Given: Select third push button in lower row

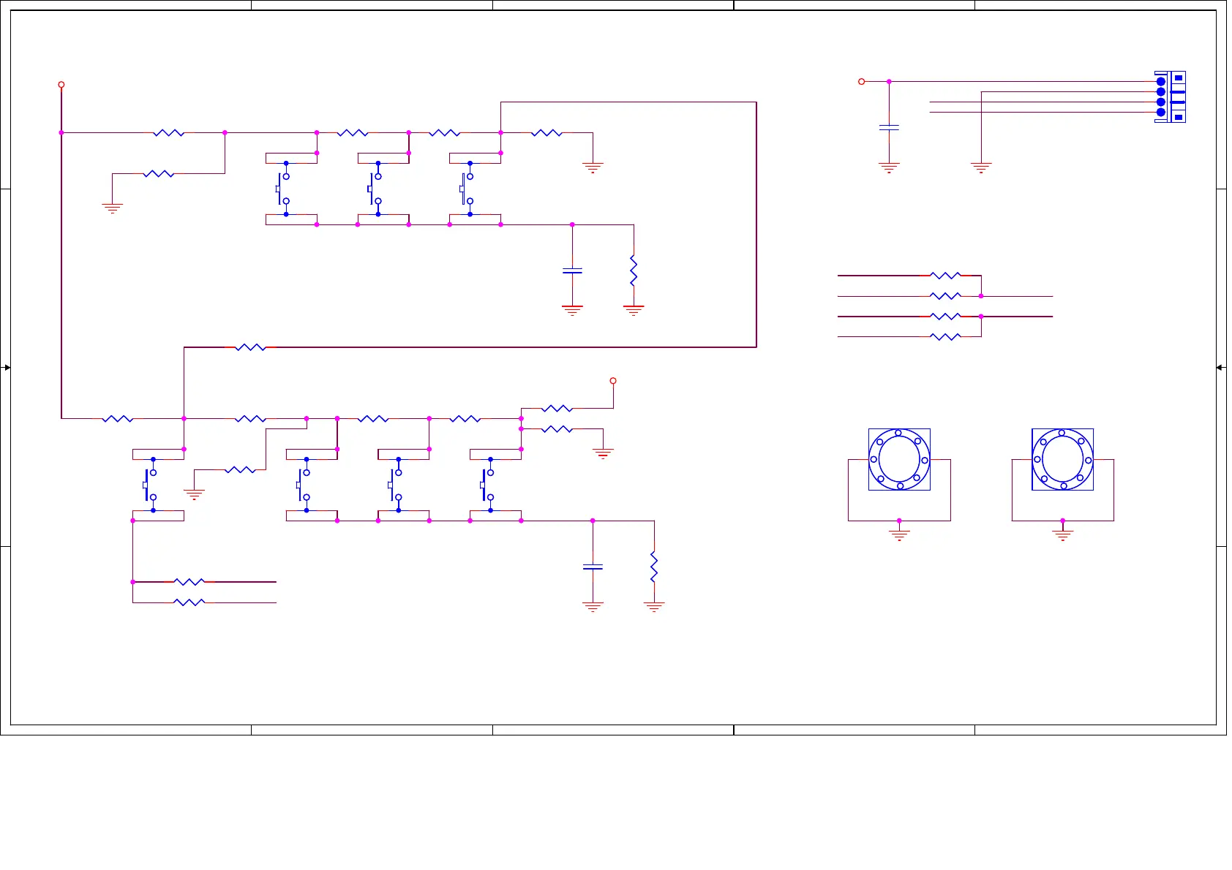Looking at the screenshot, I should [396, 485].
